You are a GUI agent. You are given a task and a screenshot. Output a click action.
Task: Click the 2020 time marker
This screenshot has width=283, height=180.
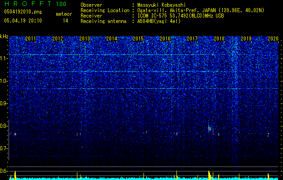[273, 38]
